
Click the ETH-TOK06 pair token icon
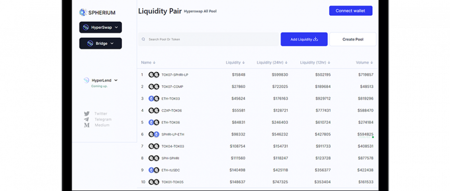point(154,122)
